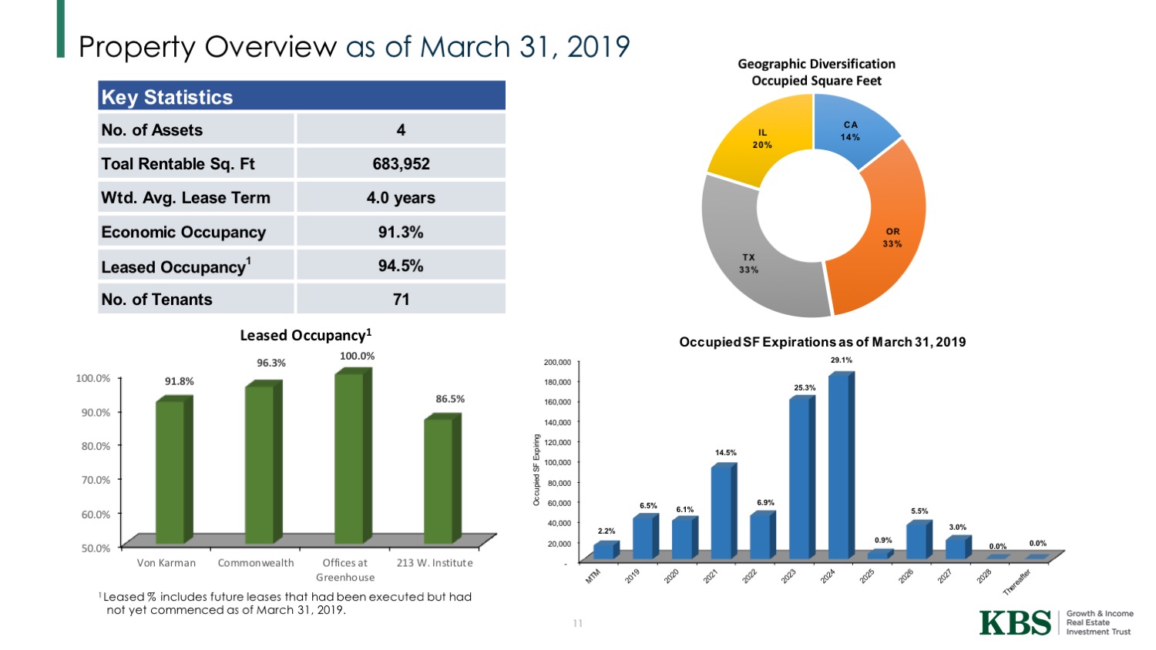Viewport: 1156px width, 650px height.
Task: Click the 'Leased Occupancy' bar chart title
Action: click(306, 335)
